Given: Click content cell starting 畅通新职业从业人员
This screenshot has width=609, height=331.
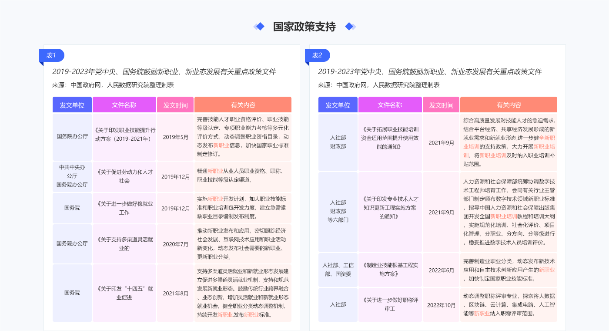Looking at the screenshot, I should click(243, 177).
